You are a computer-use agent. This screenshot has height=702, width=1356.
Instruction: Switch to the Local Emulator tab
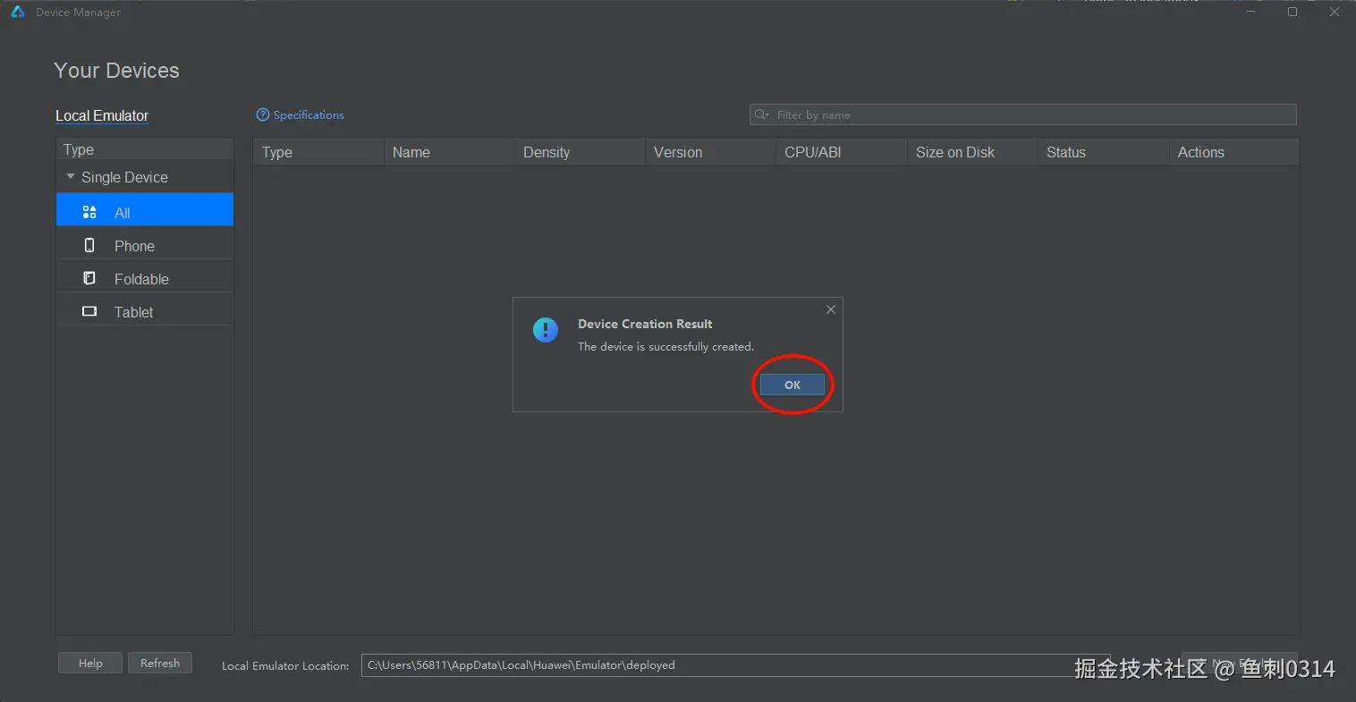pyautogui.click(x=102, y=116)
